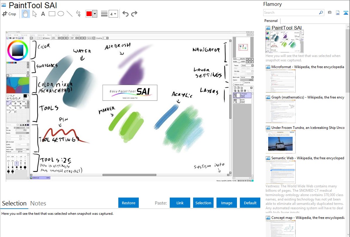350x237 pixels.
Task: Click the 'Vastness: The World Wide Web' excerpt
Action: 304,199
